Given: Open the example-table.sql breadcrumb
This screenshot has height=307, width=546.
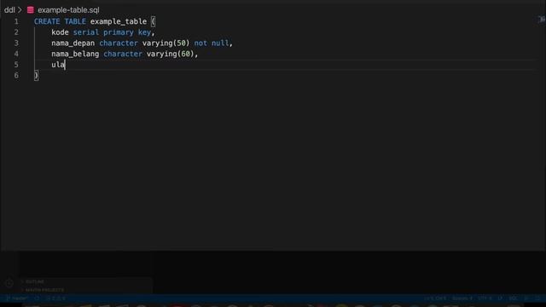Looking at the screenshot, I should (68, 10).
